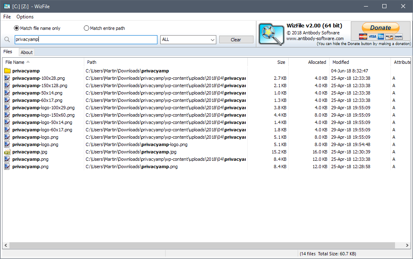This screenshot has height=259, width=413.
Task: Switch to the About tab
Action: pos(27,52)
